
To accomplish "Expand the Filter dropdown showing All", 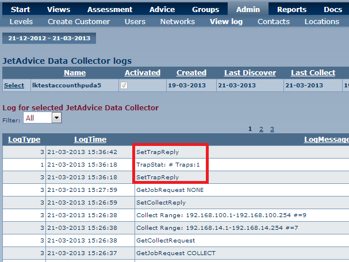I will pyautogui.click(x=56, y=118).
